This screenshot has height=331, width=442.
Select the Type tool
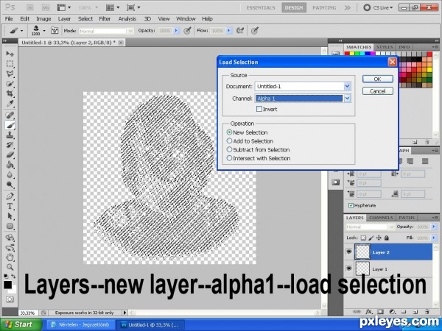10,206
